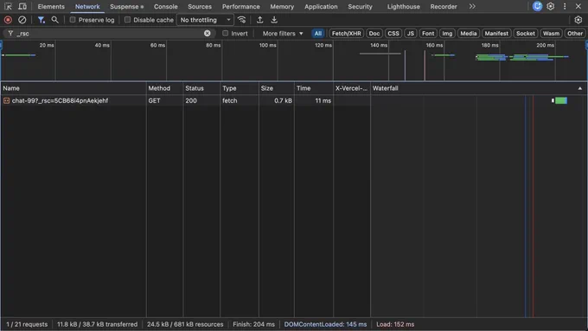Sort by the Method column header

point(164,88)
